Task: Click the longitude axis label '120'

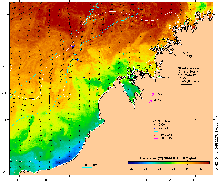Action: [45, 180]
